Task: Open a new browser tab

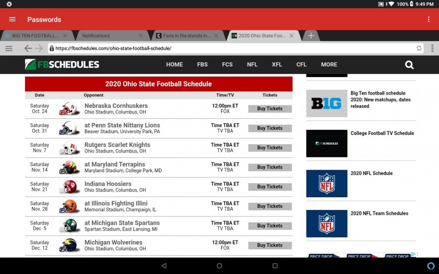Action: (x=311, y=36)
